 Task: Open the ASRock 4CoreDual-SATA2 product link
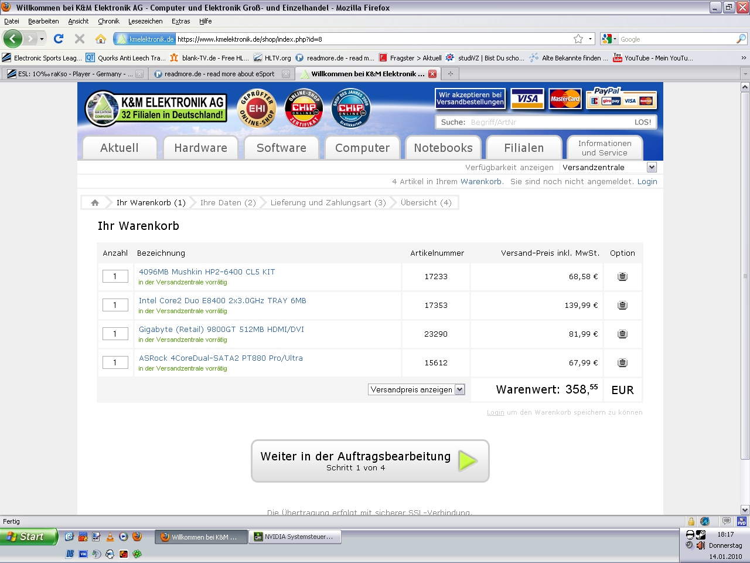coord(221,358)
